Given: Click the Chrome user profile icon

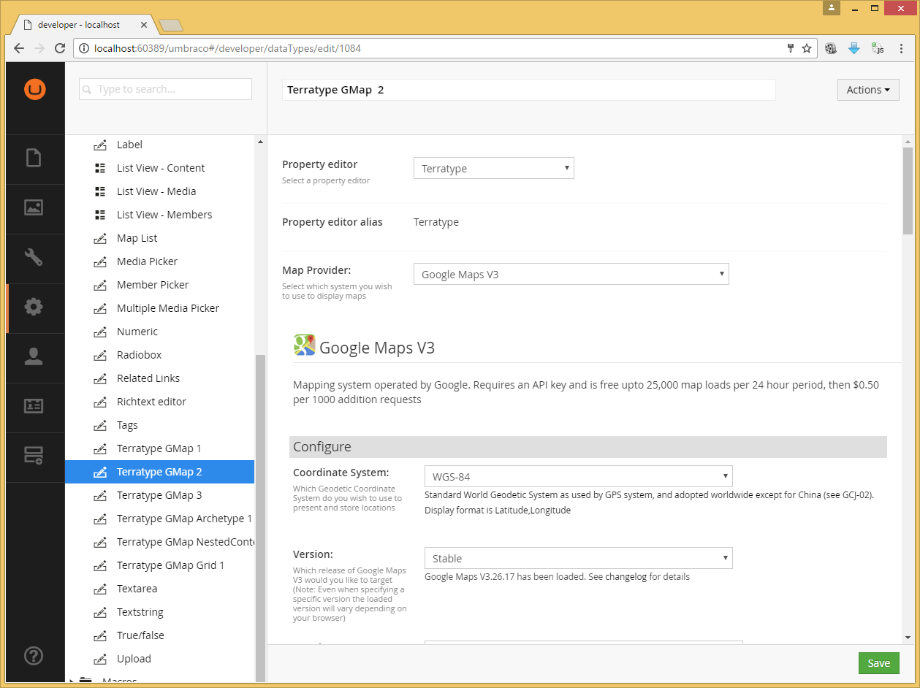Looking at the screenshot, I should tap(832, 7).
